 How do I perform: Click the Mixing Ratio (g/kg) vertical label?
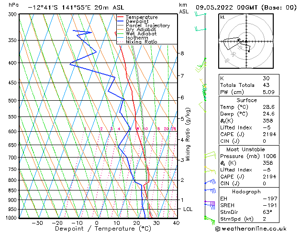pos(188,134)
